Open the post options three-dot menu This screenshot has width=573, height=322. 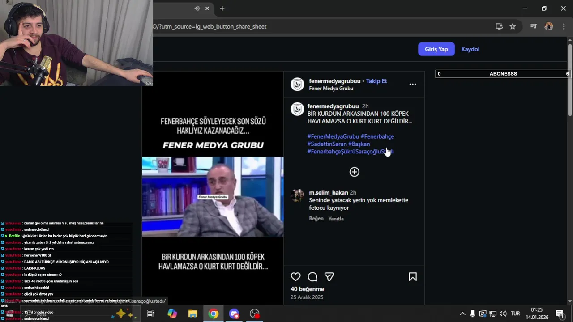413,84
